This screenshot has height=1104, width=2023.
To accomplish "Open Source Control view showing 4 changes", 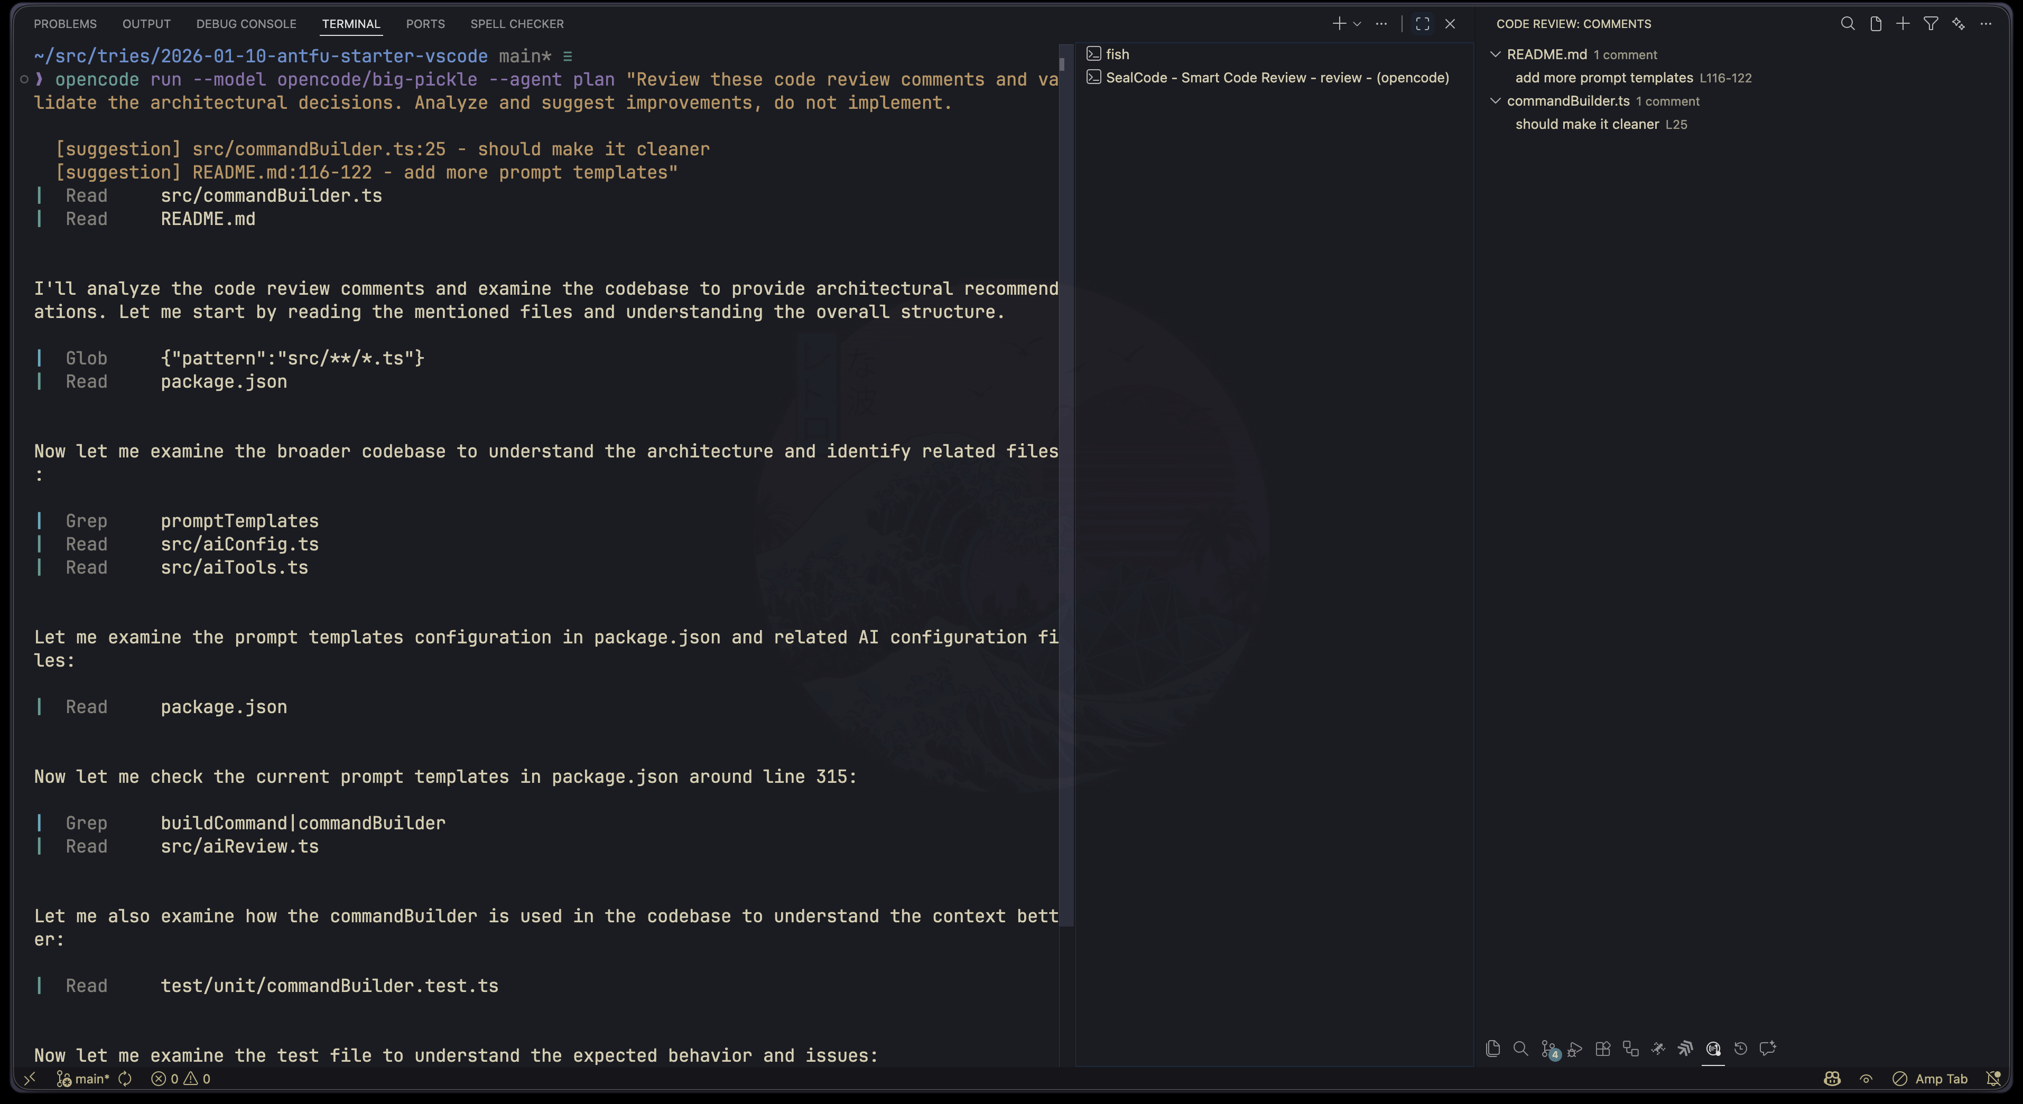I will (x=1548, y=1048).
